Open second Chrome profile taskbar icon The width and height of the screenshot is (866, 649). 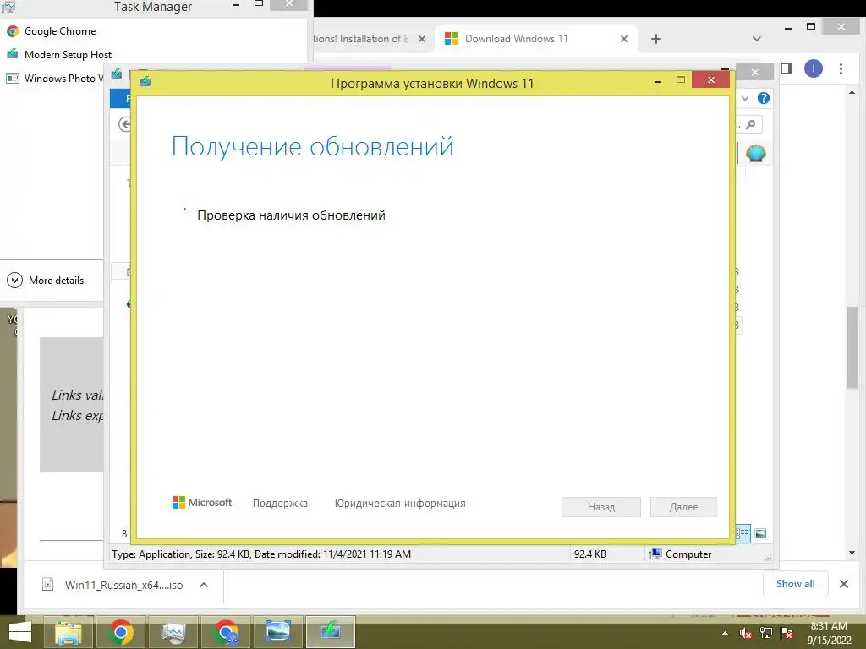pyautogui.click(x=225, y=632)
